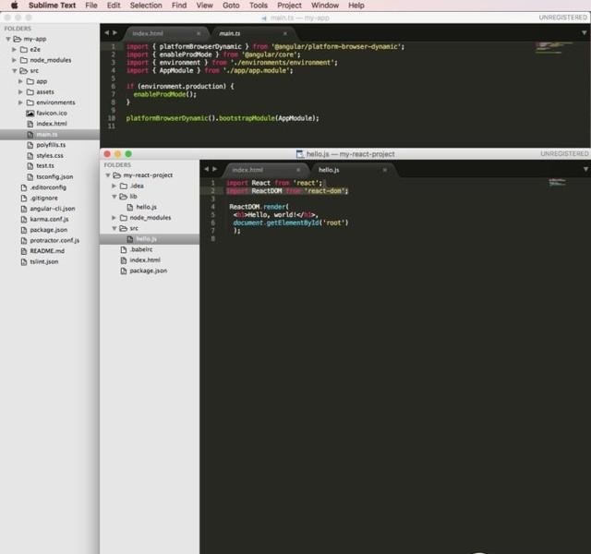Expand the .idea folder

[114, 186]
